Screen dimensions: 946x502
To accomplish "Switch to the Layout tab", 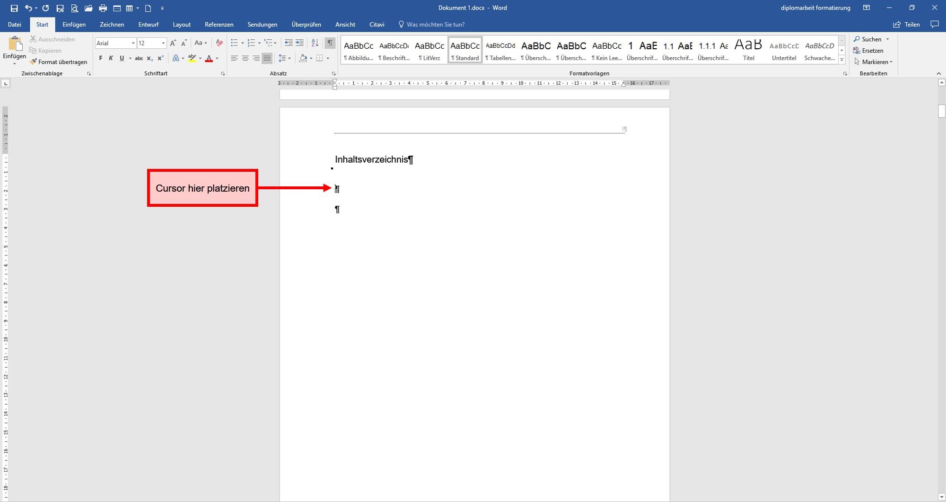I will click(x=182, y=25).
